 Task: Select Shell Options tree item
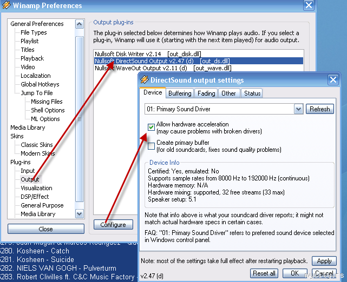[x=48, y=110]
